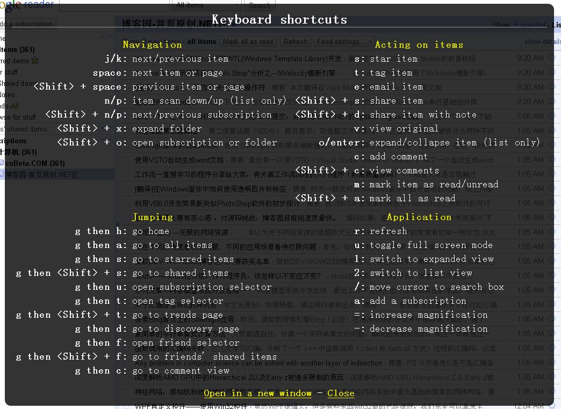Click the Google Reader logo
The height and width of the screenshot is (409, 561).
(27, 5)
